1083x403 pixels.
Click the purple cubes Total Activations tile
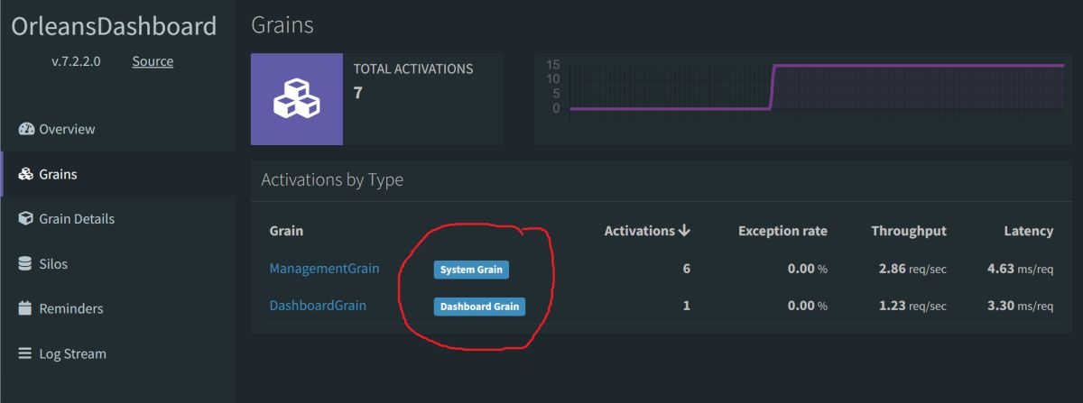tap(297, 99)
